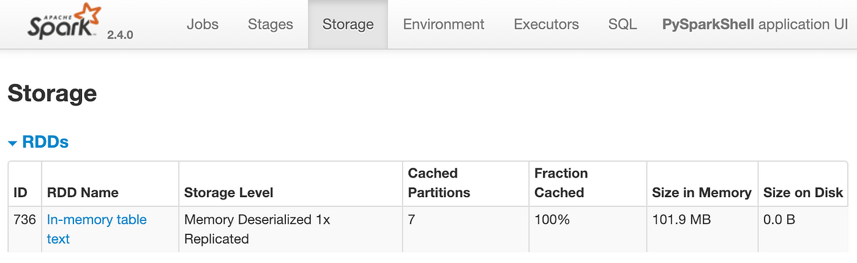Collapse the RDDs section arrow
This screenshot has width=857, height=263.
pyautogui.click(x=12, y=143)
